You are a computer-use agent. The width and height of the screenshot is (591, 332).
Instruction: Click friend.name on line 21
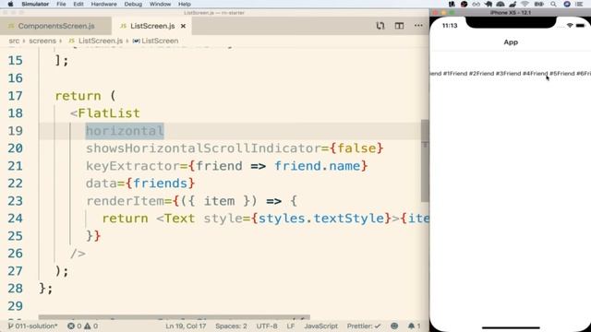(317, 166)
